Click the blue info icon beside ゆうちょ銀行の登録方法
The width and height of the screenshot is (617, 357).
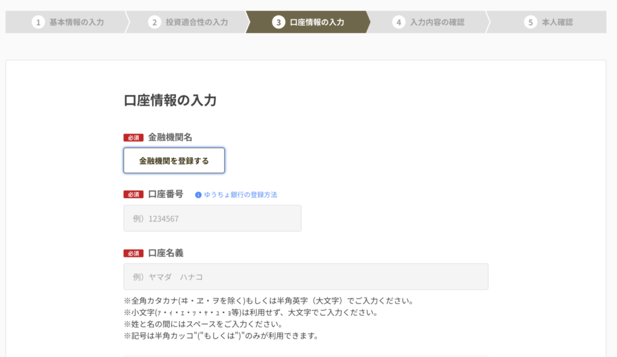(x=198, y=195)
